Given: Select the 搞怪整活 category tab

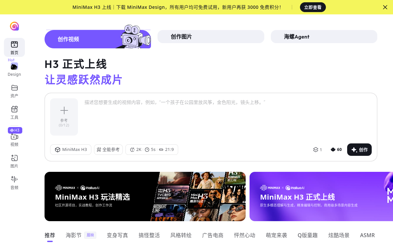Looking at the screenshot, I should pos(149,235).
